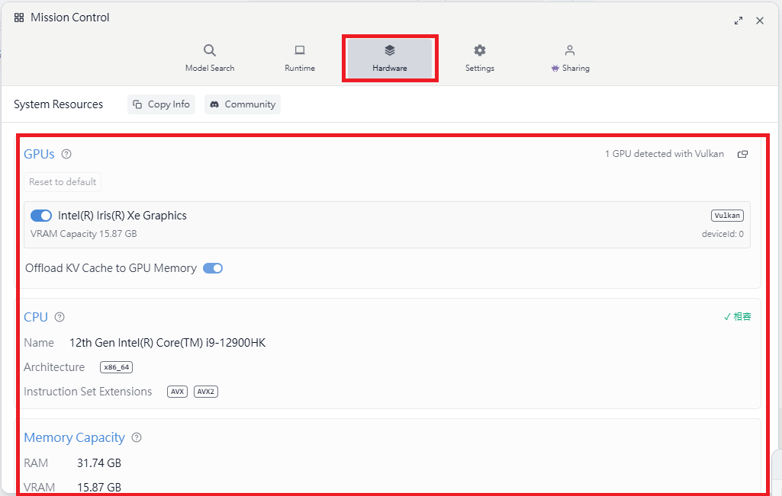
Task: Switch to the Runtime tab
Action: coord(300,59)
